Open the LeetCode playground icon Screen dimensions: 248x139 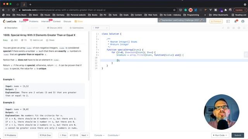click(228, 21)
